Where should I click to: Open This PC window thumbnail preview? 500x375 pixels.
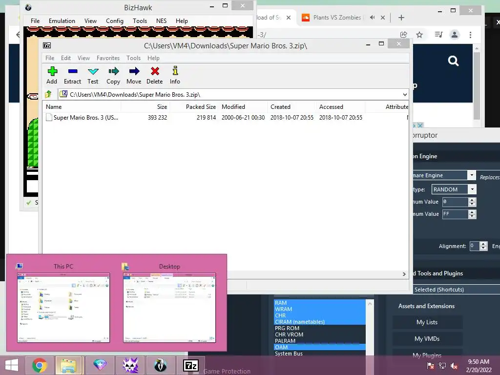tap(63, 308)
